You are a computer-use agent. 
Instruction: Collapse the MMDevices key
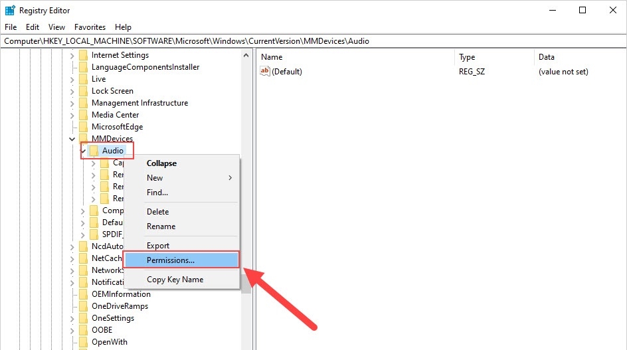tap(72, 139)
